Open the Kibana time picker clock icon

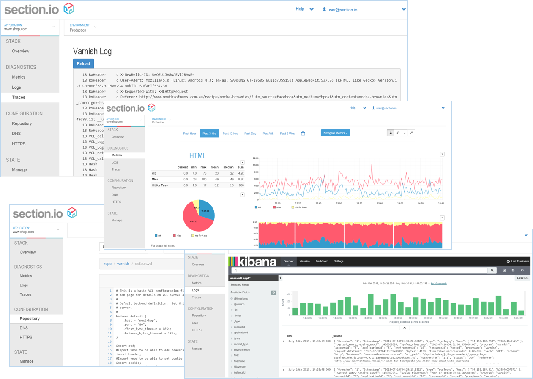pos(508,262)
